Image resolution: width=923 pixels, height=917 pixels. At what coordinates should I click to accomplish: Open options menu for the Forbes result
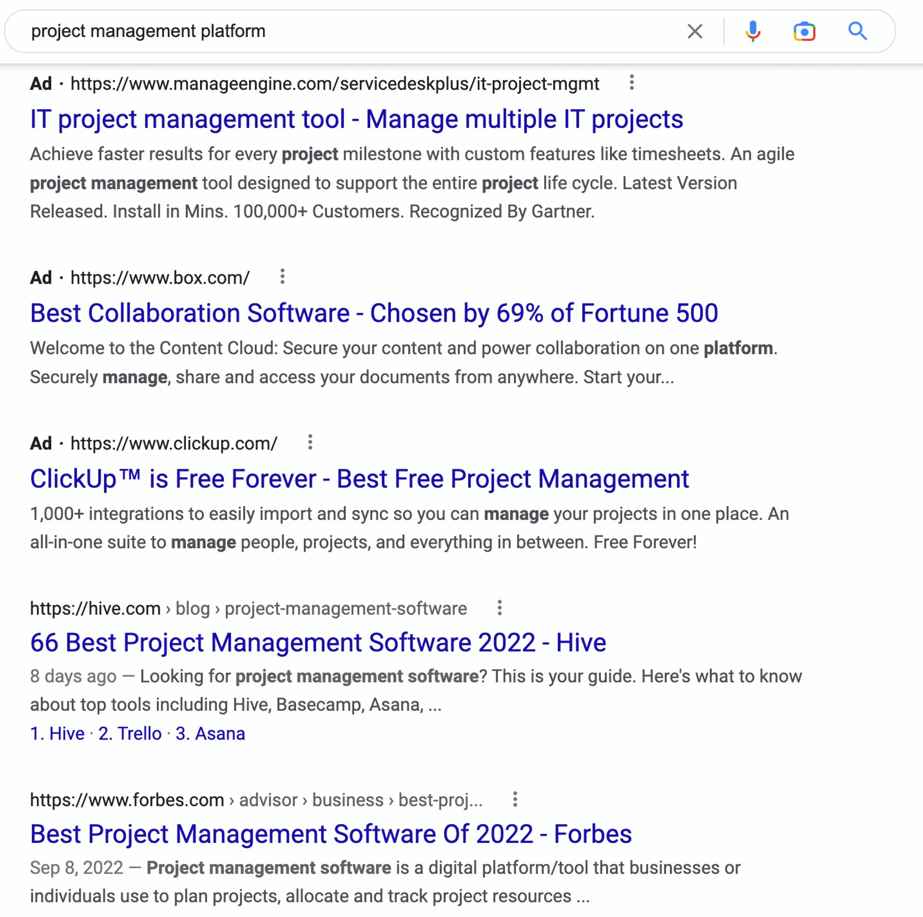(515, 800)
